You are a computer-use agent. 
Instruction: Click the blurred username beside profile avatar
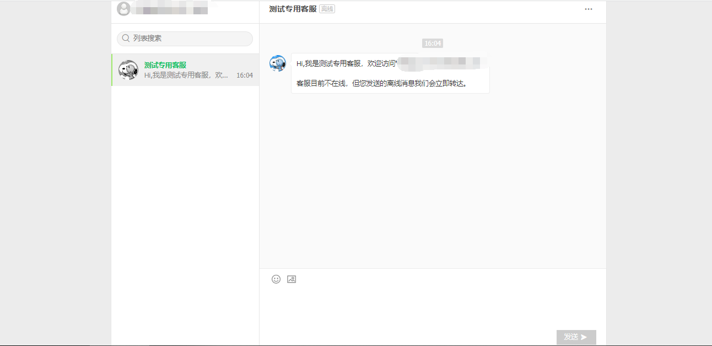[171, 10]
